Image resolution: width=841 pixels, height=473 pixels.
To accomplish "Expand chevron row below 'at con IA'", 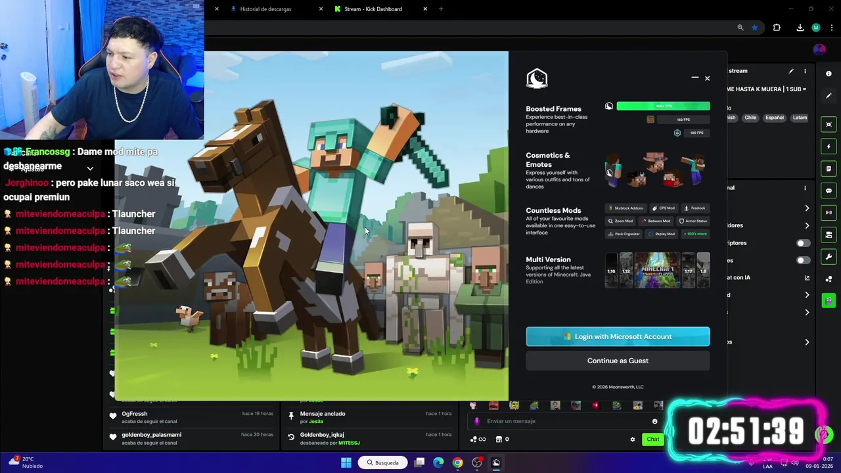I will click(807, 295).
